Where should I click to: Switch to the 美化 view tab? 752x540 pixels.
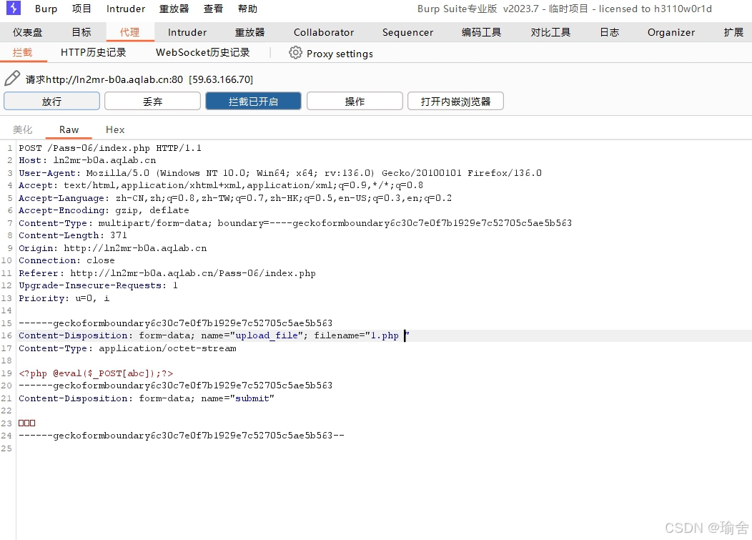tap(23, 129)
